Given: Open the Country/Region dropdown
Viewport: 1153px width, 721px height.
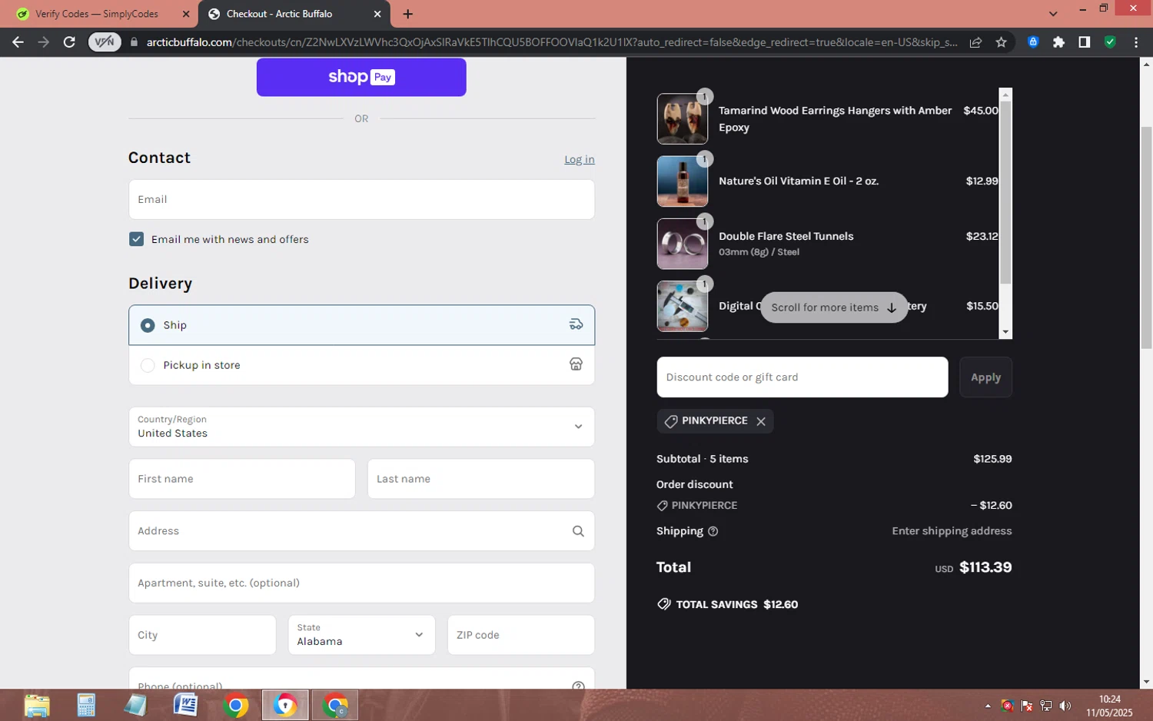Looking at the screenshot, I should [x=361, y=427].
